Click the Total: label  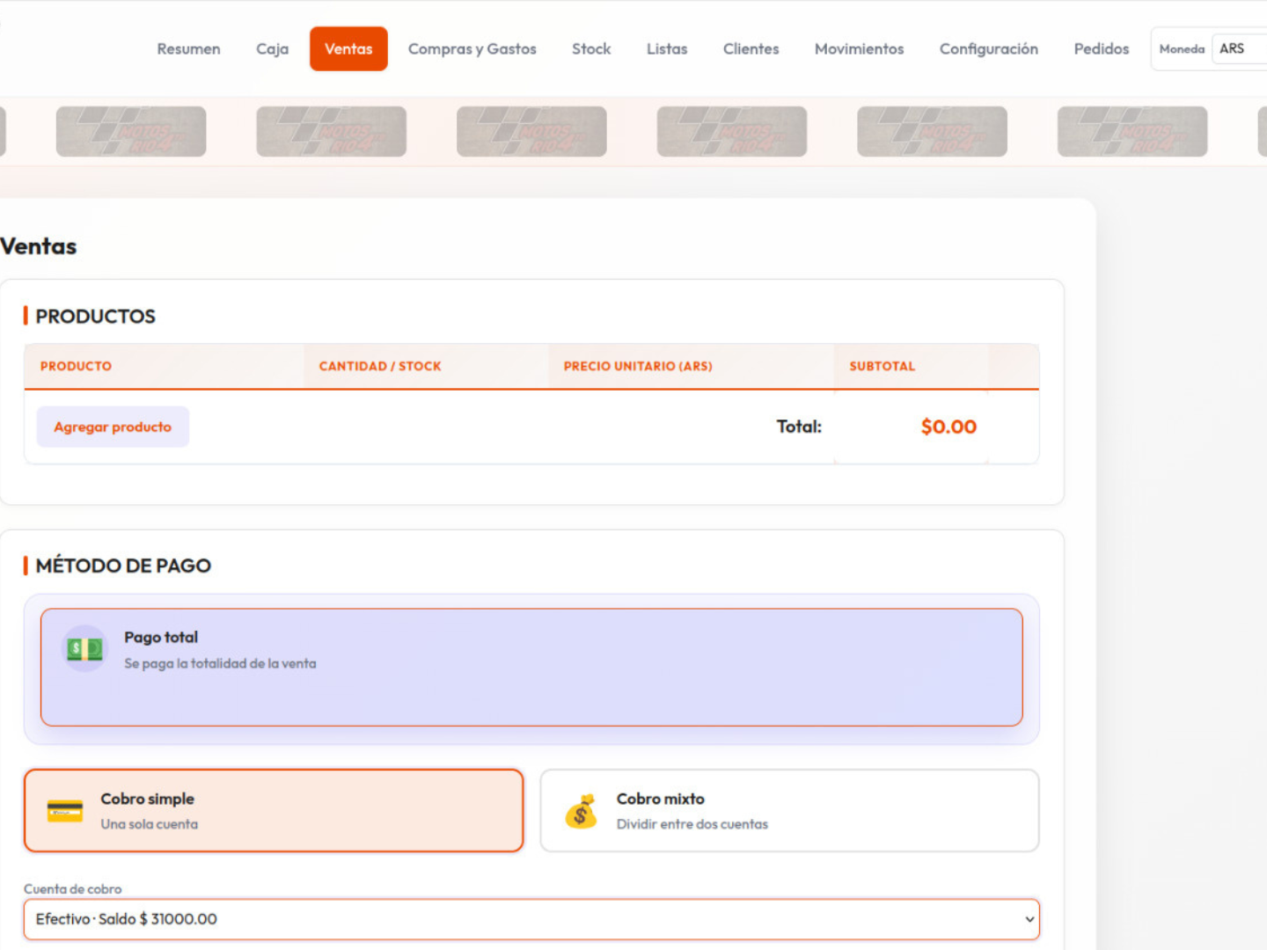tap(799, 427)
